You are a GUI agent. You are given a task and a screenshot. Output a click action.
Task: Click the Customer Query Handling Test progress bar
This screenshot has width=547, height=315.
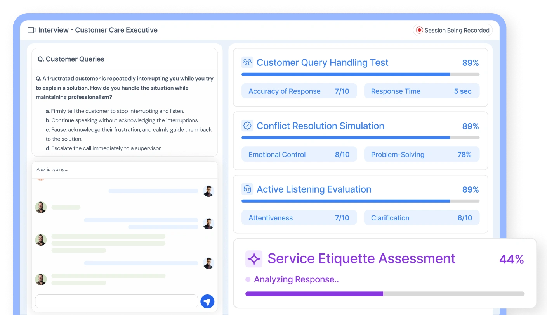[360, 74]
